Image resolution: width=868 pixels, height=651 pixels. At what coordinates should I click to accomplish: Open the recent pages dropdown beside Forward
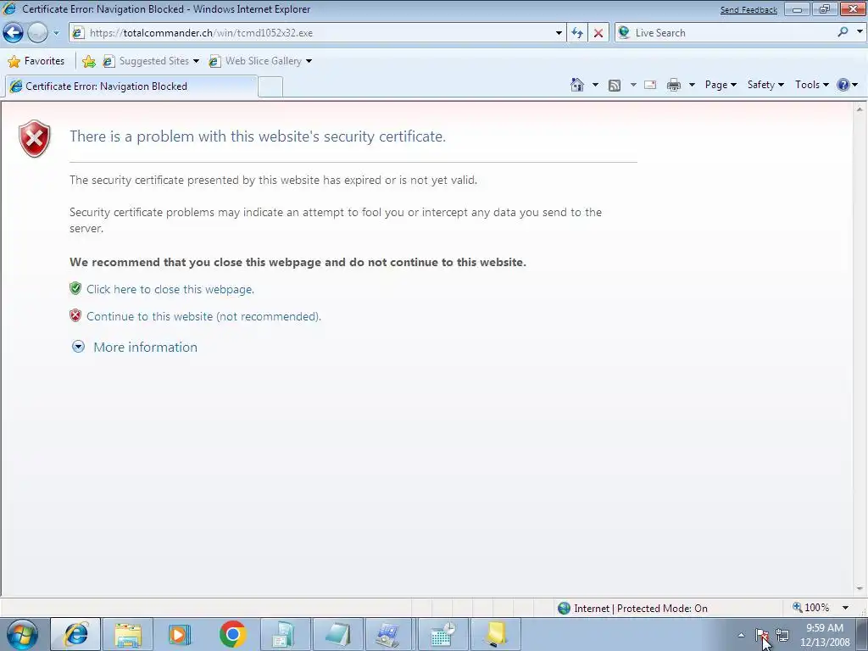coord(56,33)
